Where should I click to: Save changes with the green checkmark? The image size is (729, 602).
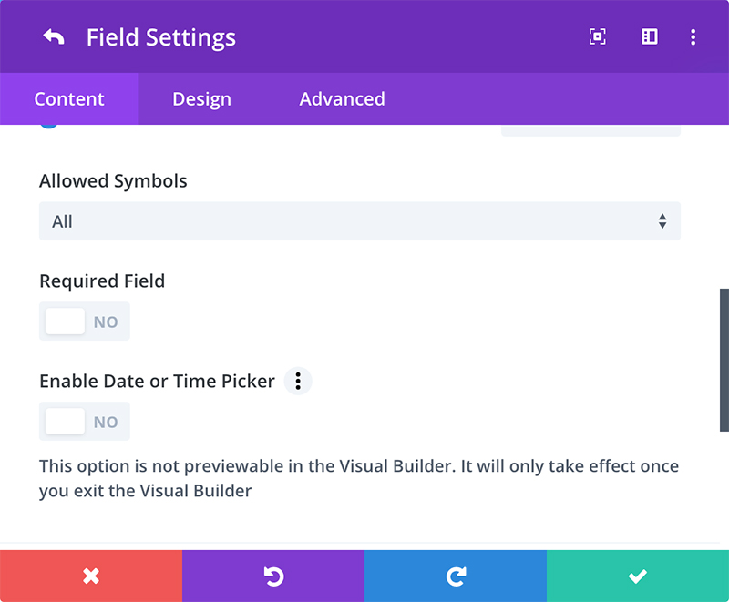coord(638,576)
